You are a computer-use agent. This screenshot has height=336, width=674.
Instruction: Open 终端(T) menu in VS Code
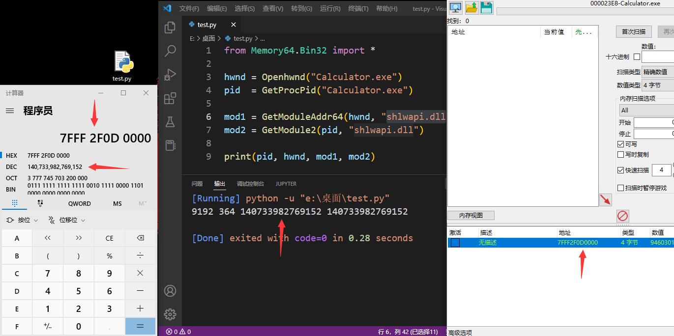pos(358,8)
